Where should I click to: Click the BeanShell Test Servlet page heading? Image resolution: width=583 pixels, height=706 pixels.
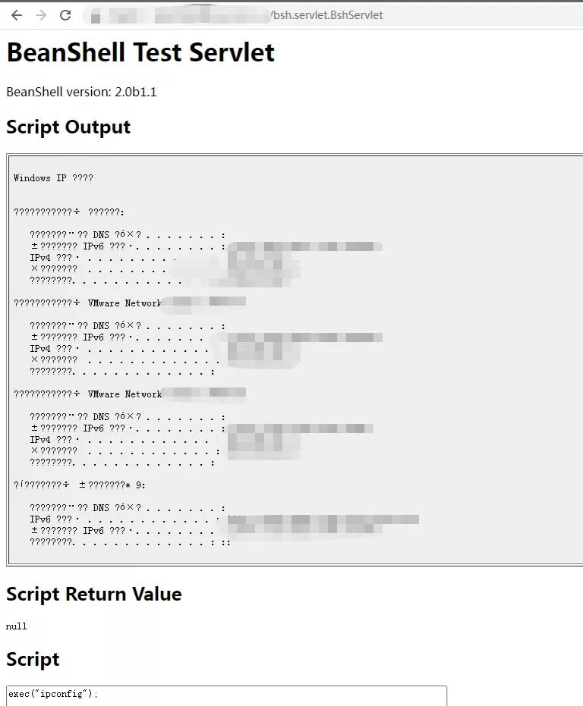(140, 52)
